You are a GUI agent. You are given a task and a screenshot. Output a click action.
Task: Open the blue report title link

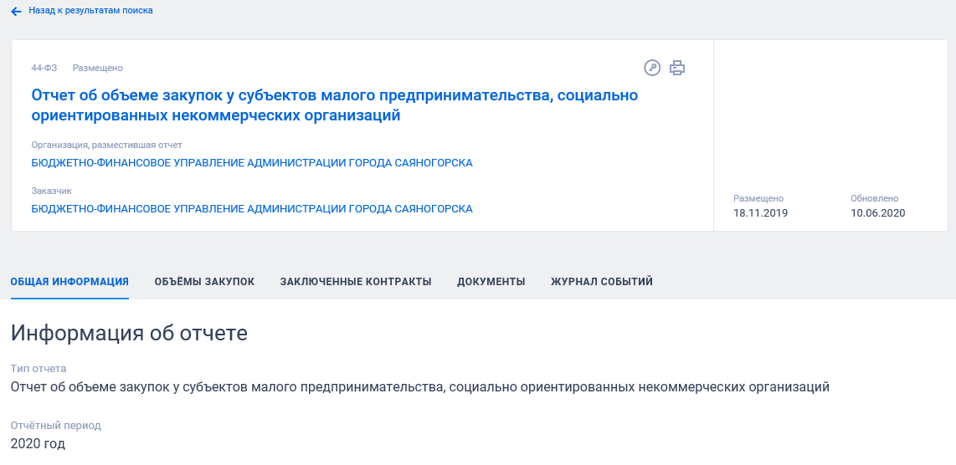(335, 105)
